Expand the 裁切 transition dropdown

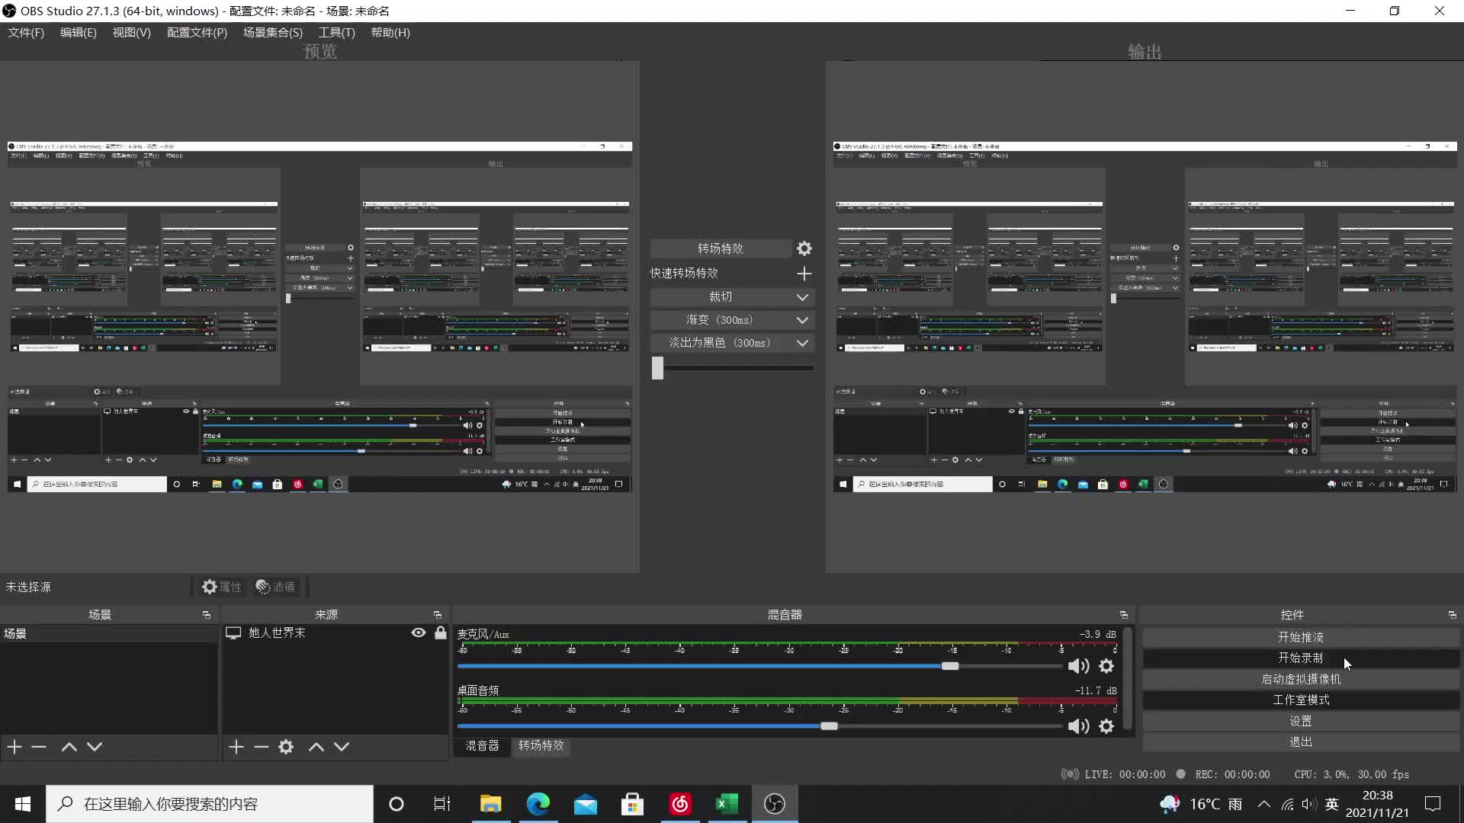(x=802, y=297)
